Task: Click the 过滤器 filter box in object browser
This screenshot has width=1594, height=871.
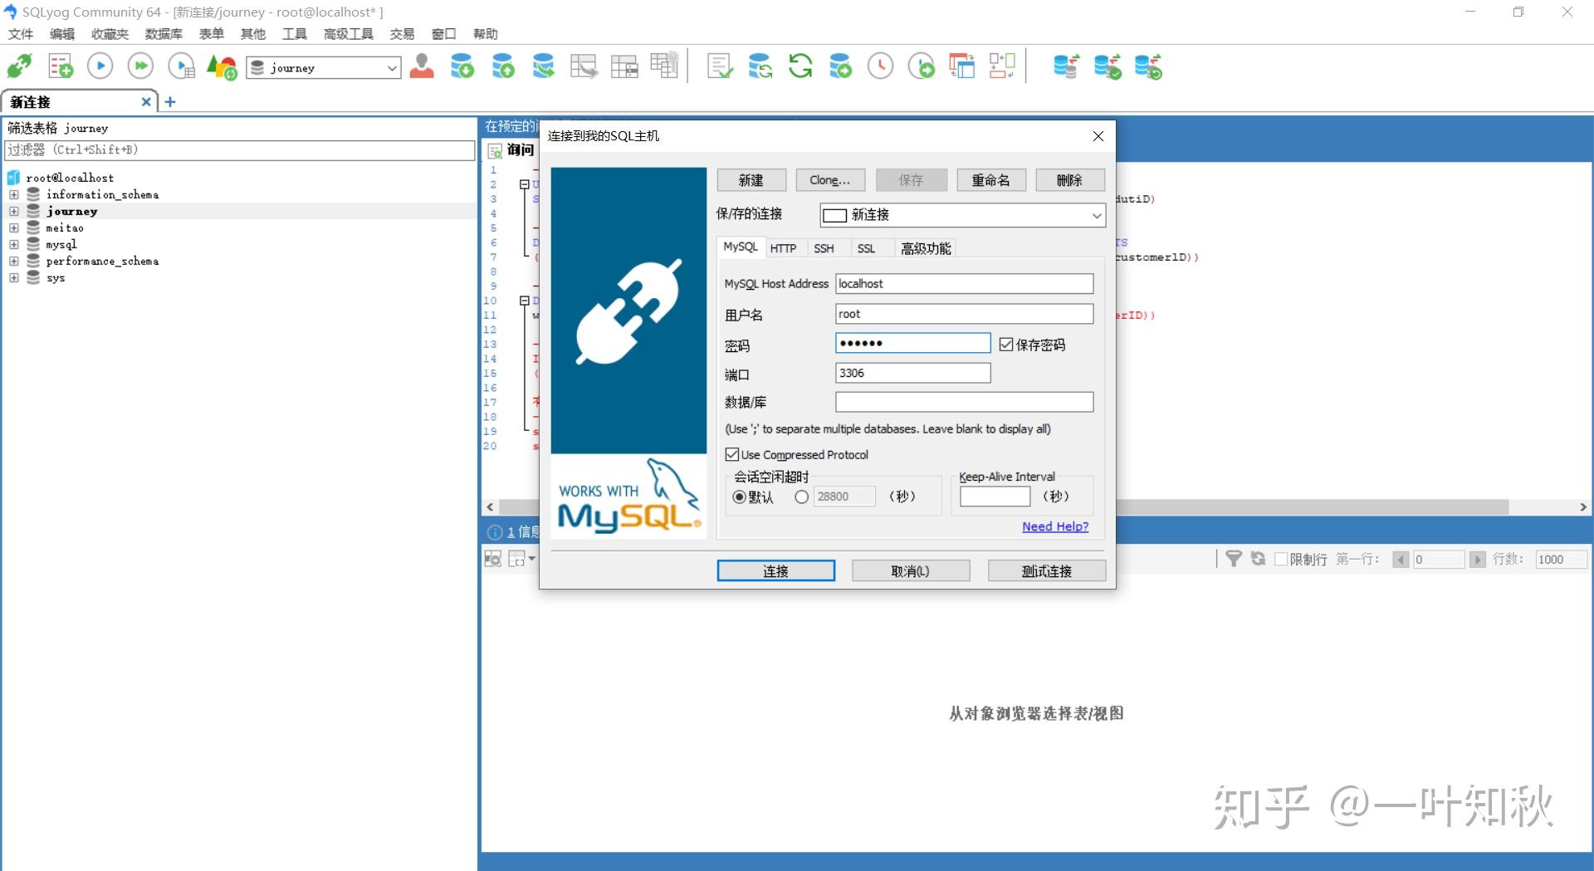Action: pos(240,150)
